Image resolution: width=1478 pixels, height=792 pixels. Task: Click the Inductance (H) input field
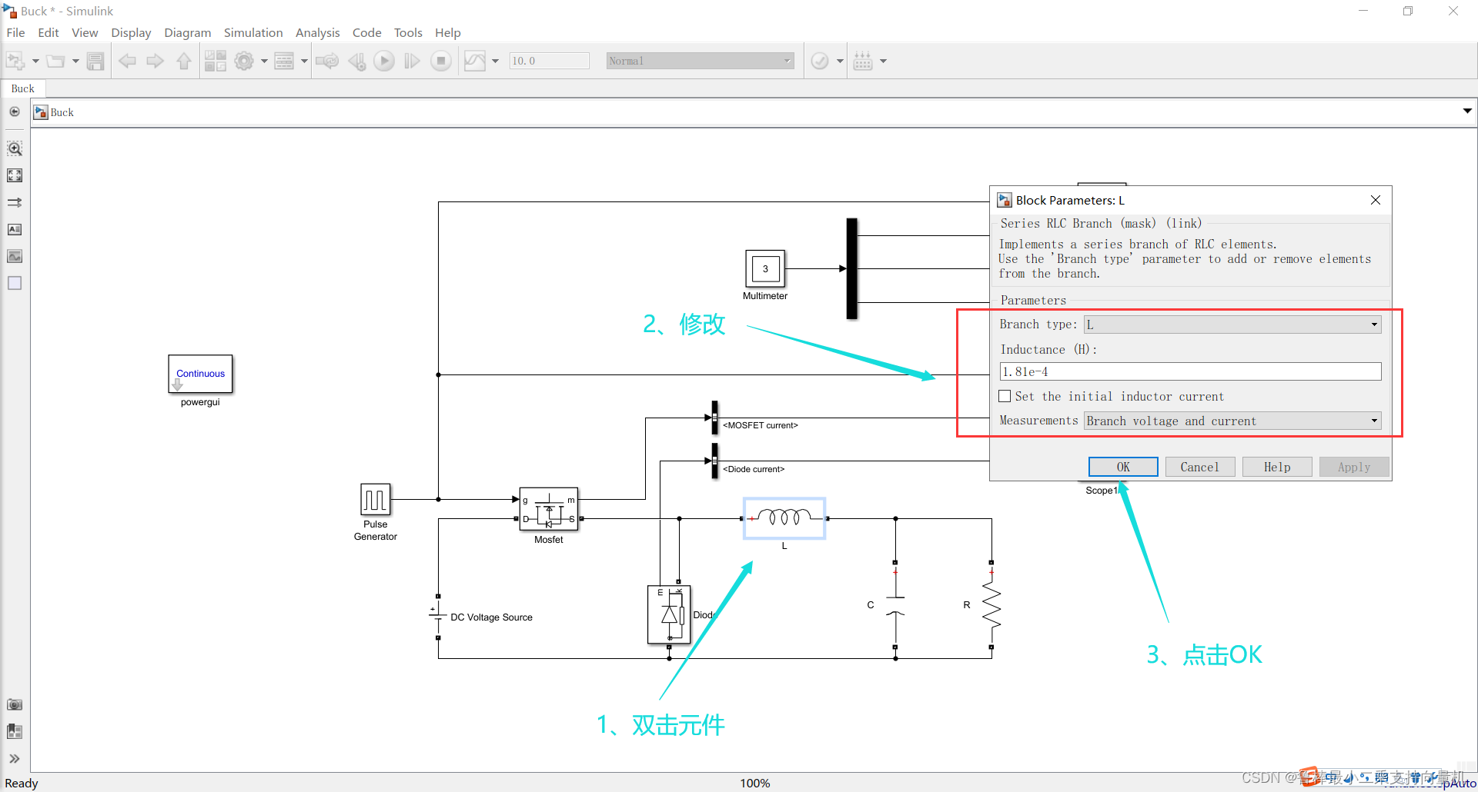click(x=1190, y=371)
